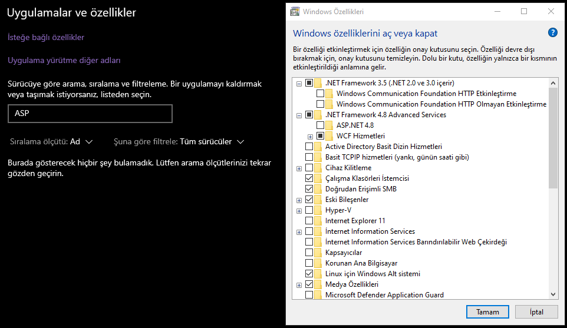This screenshot has width=567, height=328.
Task: Click folder icon beside Kapsayıcılar
Action: click(318, 253)
